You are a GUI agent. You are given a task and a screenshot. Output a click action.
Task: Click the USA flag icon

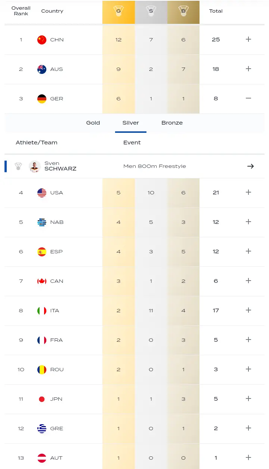coord(42,193)
